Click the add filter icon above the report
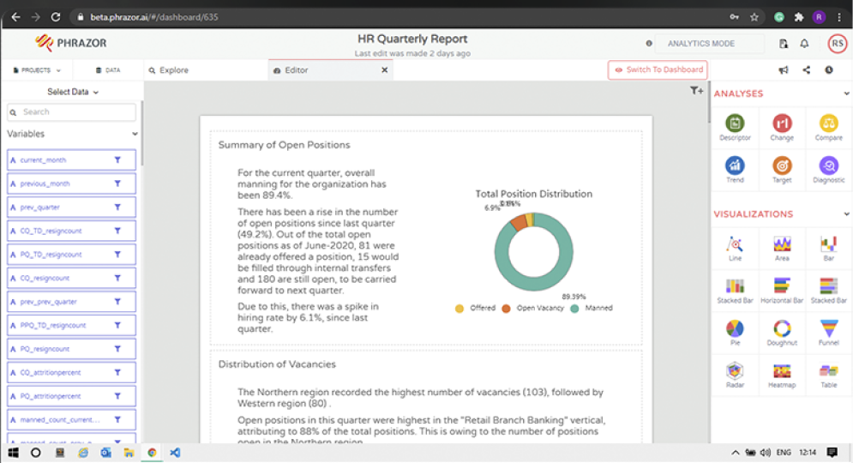 pyautogui.click(x=696, y=91)
